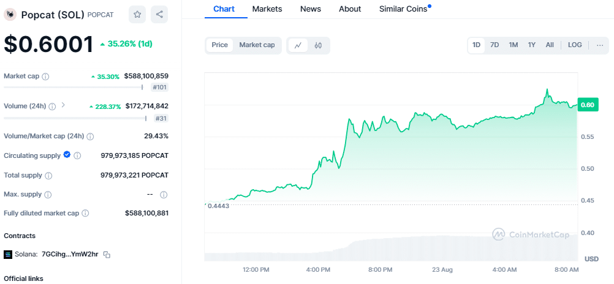Screen dimensions: 614x284
Task: Switch to line chart icon
Action: (x=298, y=45)
